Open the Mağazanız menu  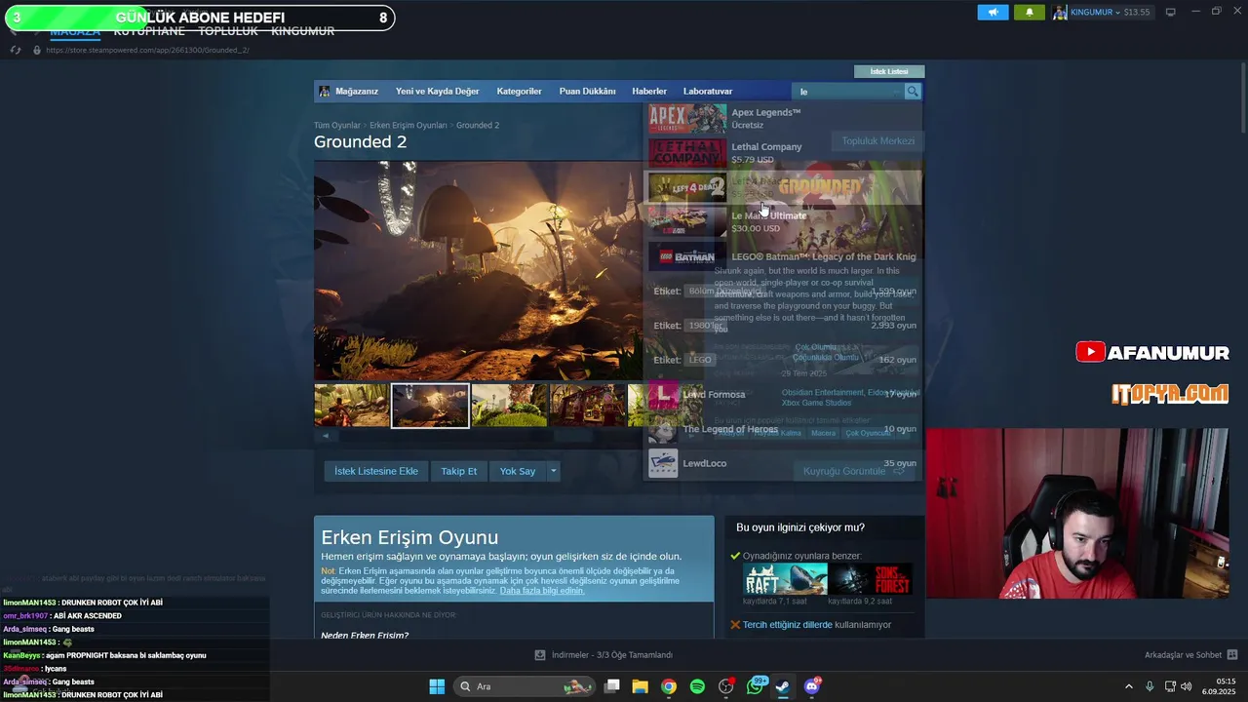pos(357,92)
